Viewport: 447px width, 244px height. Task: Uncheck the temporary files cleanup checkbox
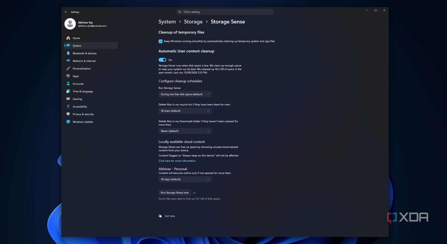[x=161, y=41]
